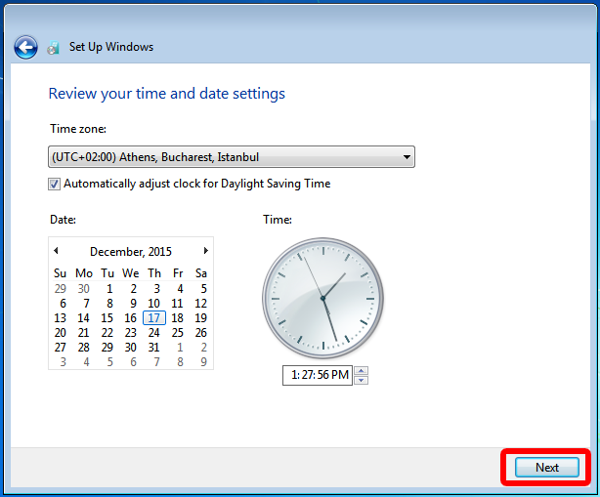Screen dimensions: 600x497
Task: Select December 25 in the calendar
Action: 178,333
